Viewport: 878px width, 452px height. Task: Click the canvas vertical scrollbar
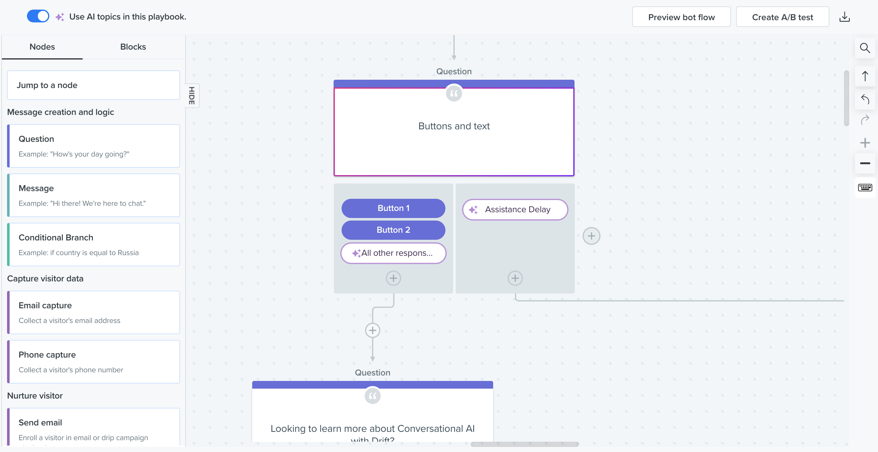tap(846, 98)
